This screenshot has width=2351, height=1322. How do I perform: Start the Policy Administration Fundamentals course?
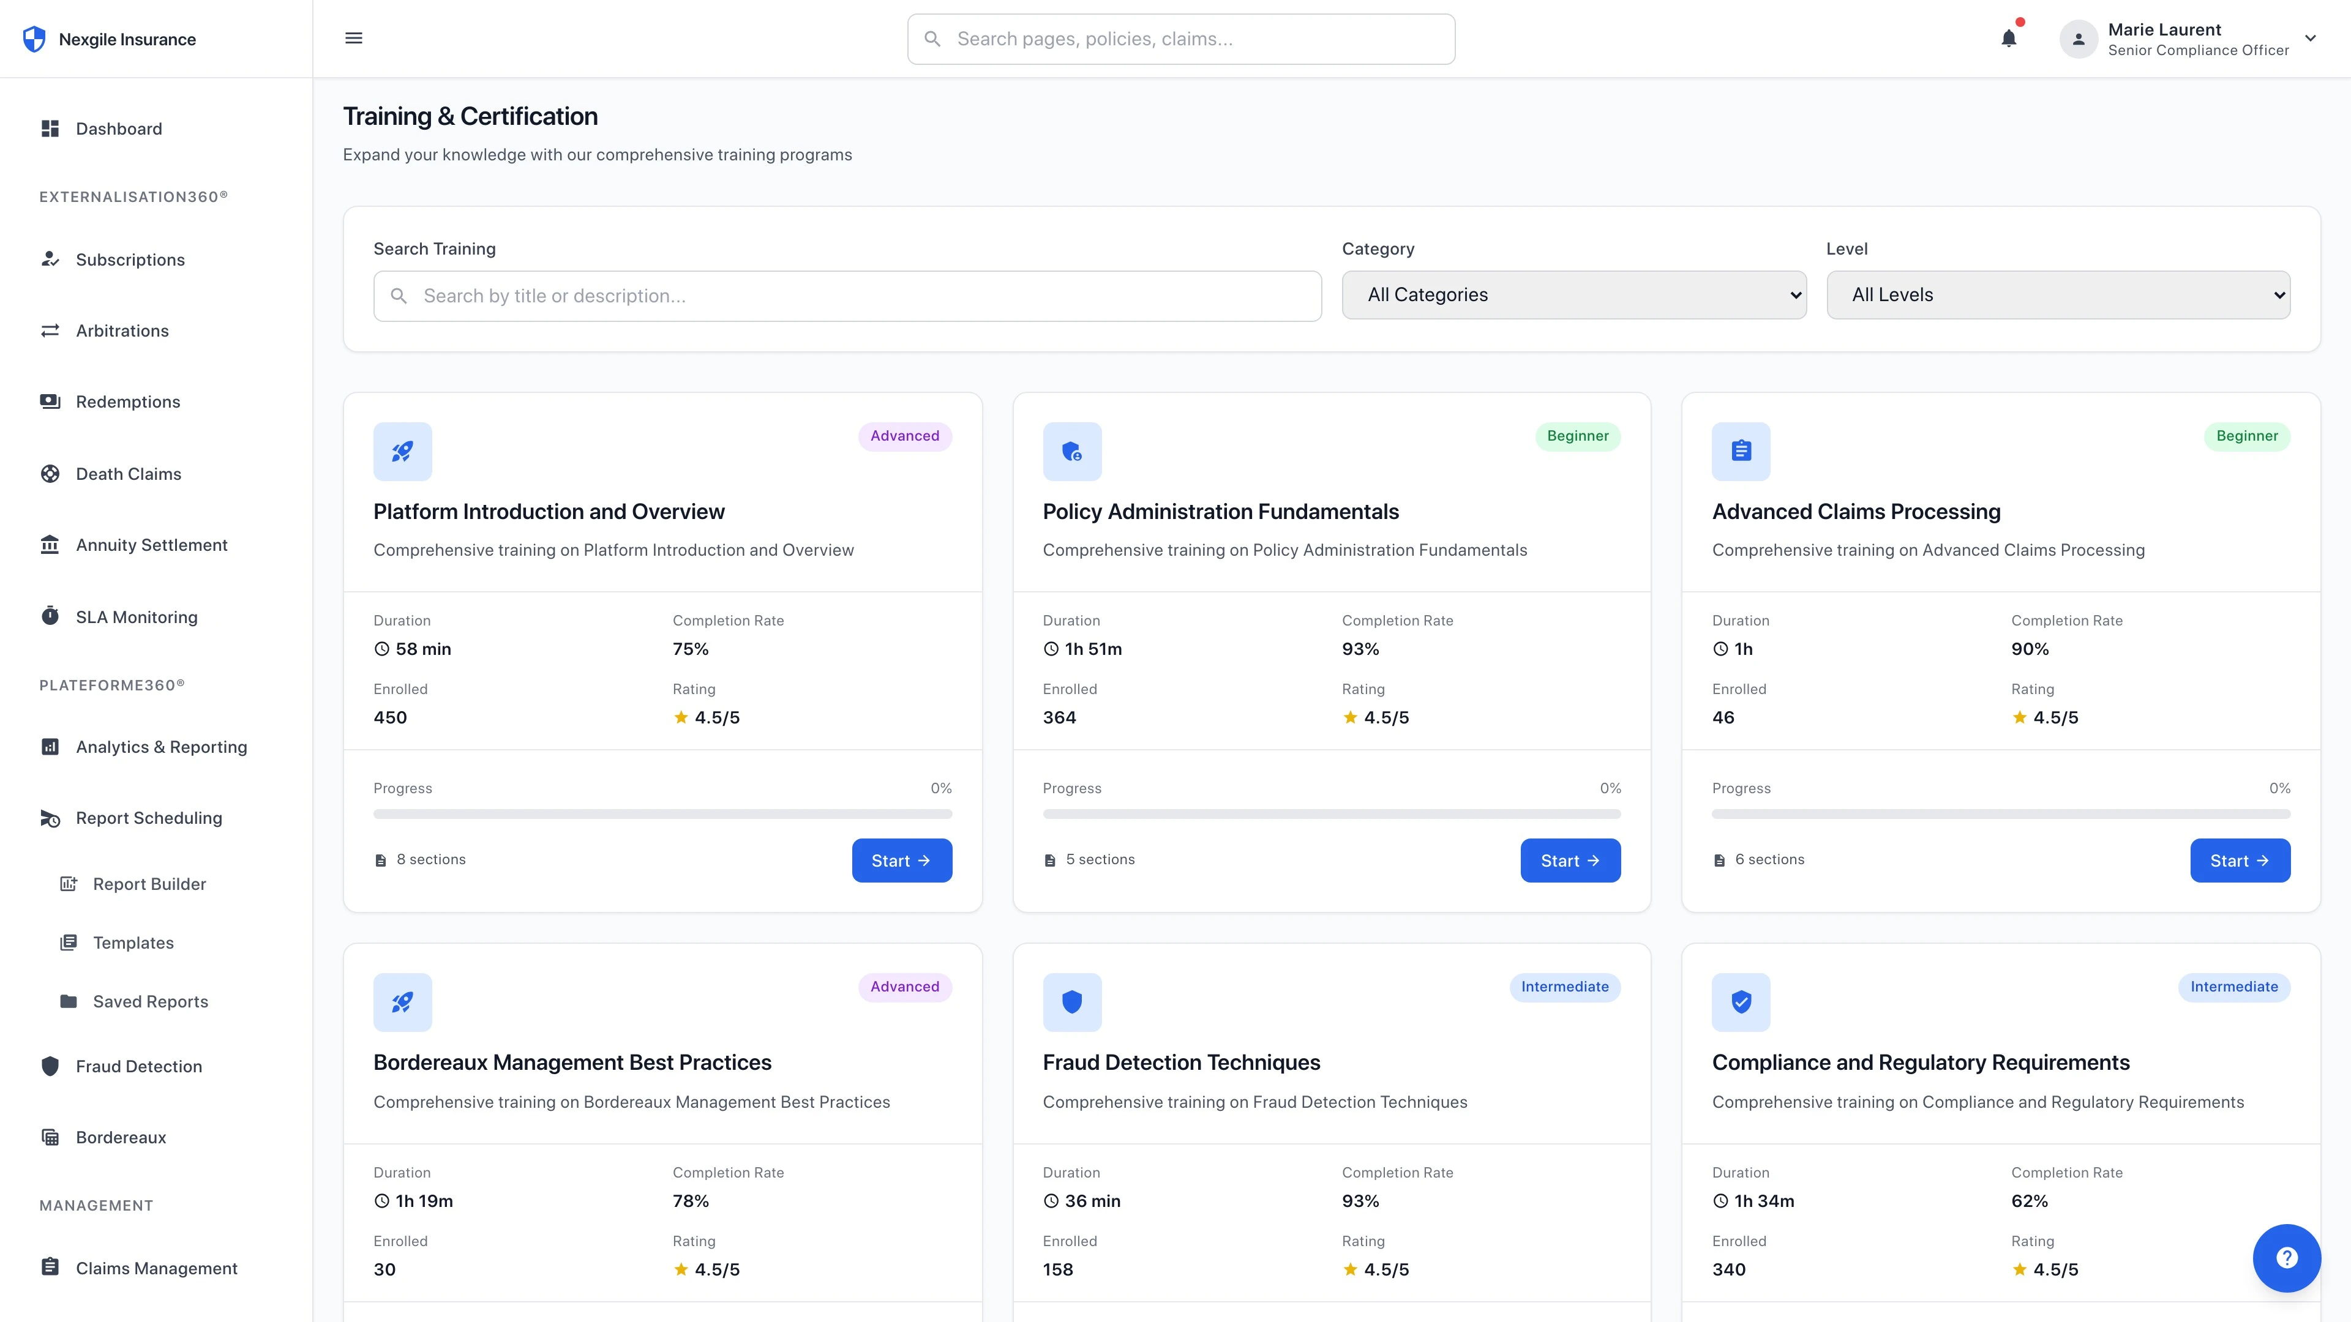[x=1570, y=861]
